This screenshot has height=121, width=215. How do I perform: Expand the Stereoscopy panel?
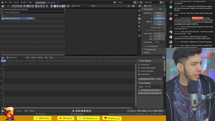[143, 49]
